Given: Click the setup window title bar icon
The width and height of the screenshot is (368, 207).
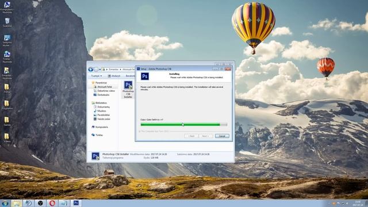Looking at the screenshot, I should pyautogui.click(x=139, y=69).
